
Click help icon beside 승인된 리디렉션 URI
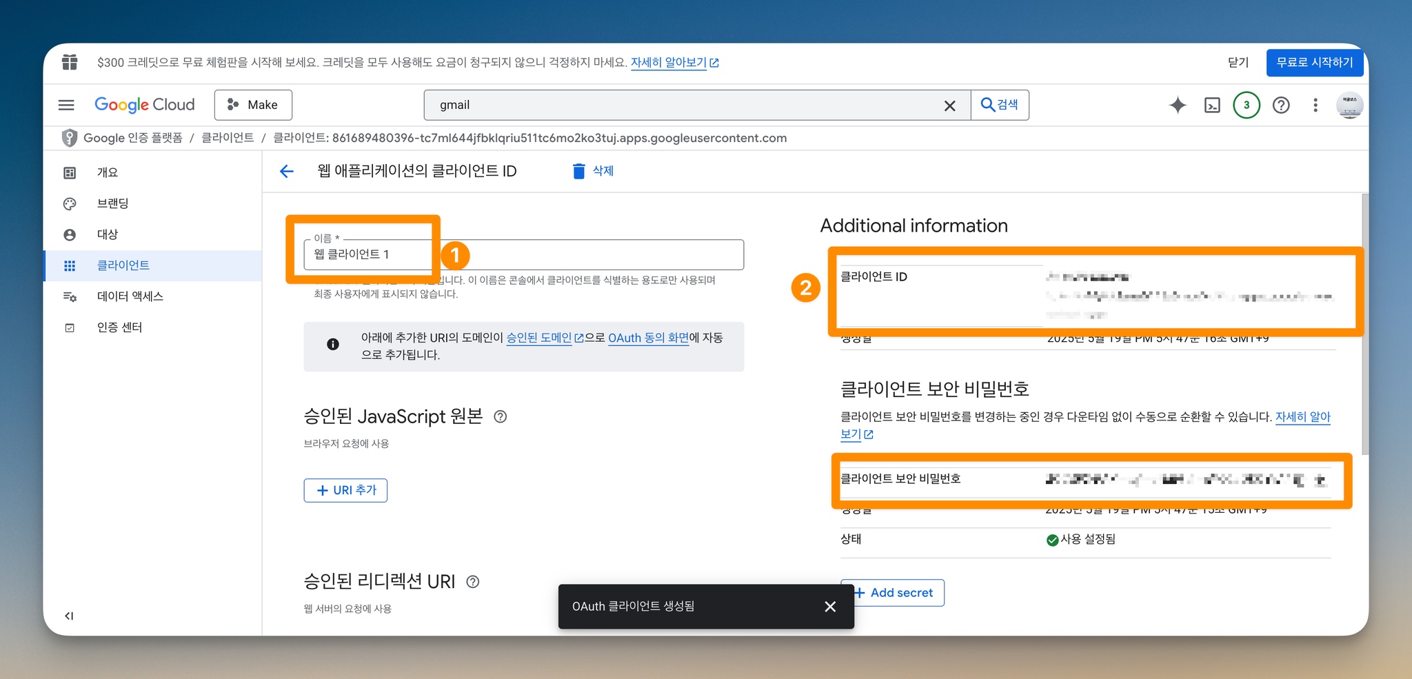pyautogui.click(x=472, y=582)
